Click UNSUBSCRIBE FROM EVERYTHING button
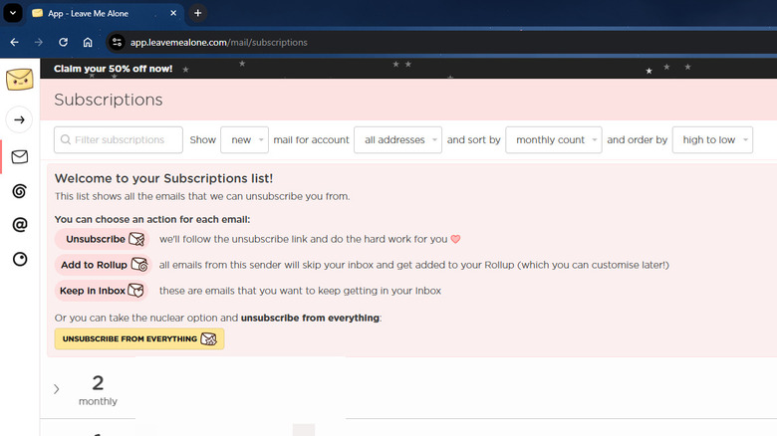Viewport: 777px width, 436px height. click(x=139, y=338)
